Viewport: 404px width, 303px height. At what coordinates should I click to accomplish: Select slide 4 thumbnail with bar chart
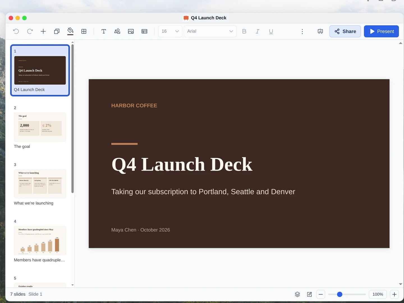click(40, 241)
